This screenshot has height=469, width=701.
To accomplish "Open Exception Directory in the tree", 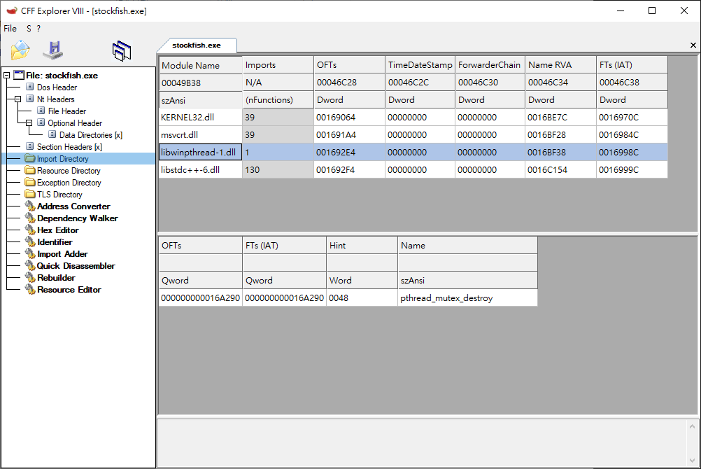I will pos(69,183).
